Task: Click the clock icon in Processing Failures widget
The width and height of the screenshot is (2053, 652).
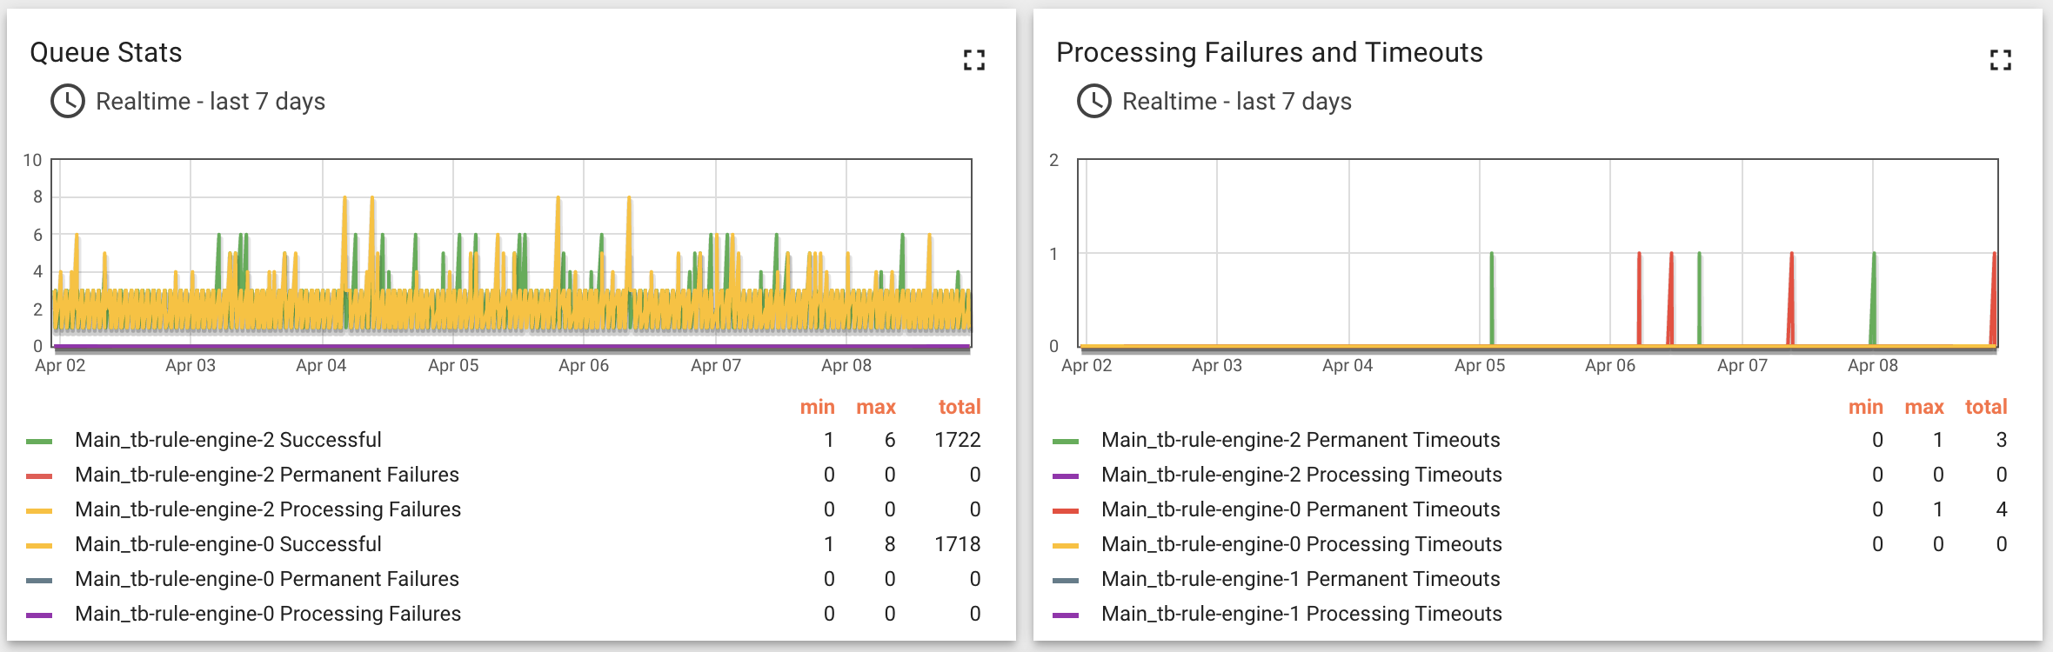Action: [x=1094, y=102]
